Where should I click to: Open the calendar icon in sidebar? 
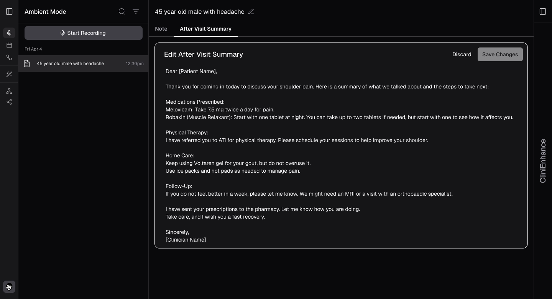9,45
